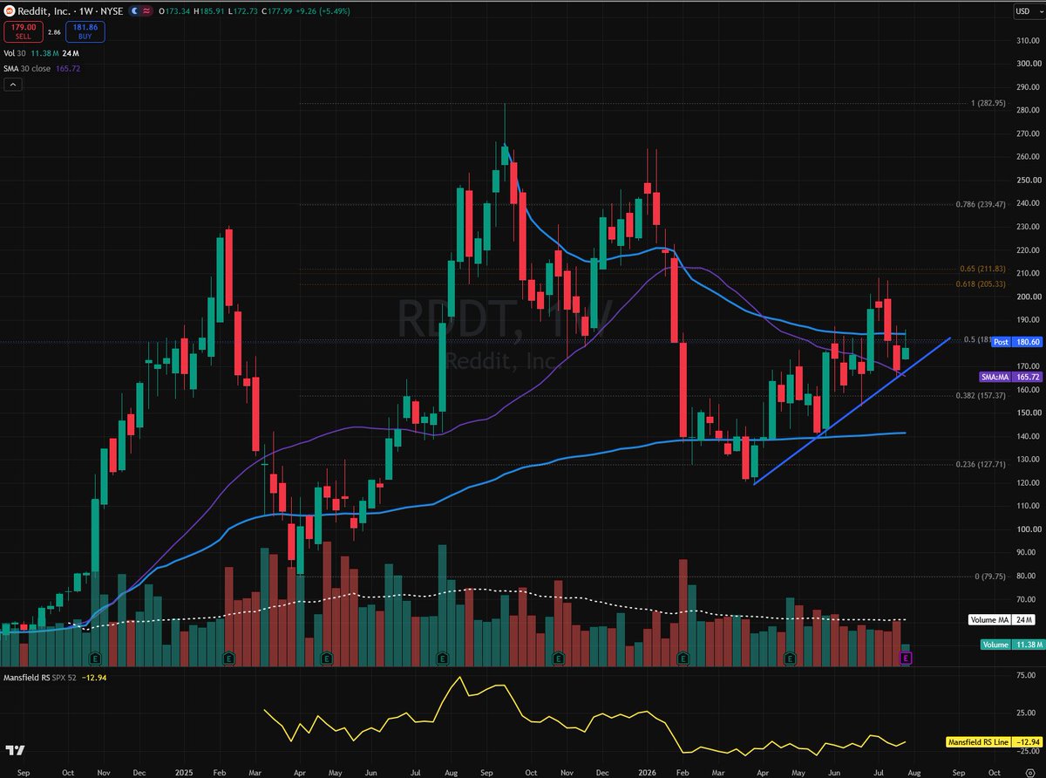
Task: Select the SMA 30 close legend
Action: (x=28, y=67)
